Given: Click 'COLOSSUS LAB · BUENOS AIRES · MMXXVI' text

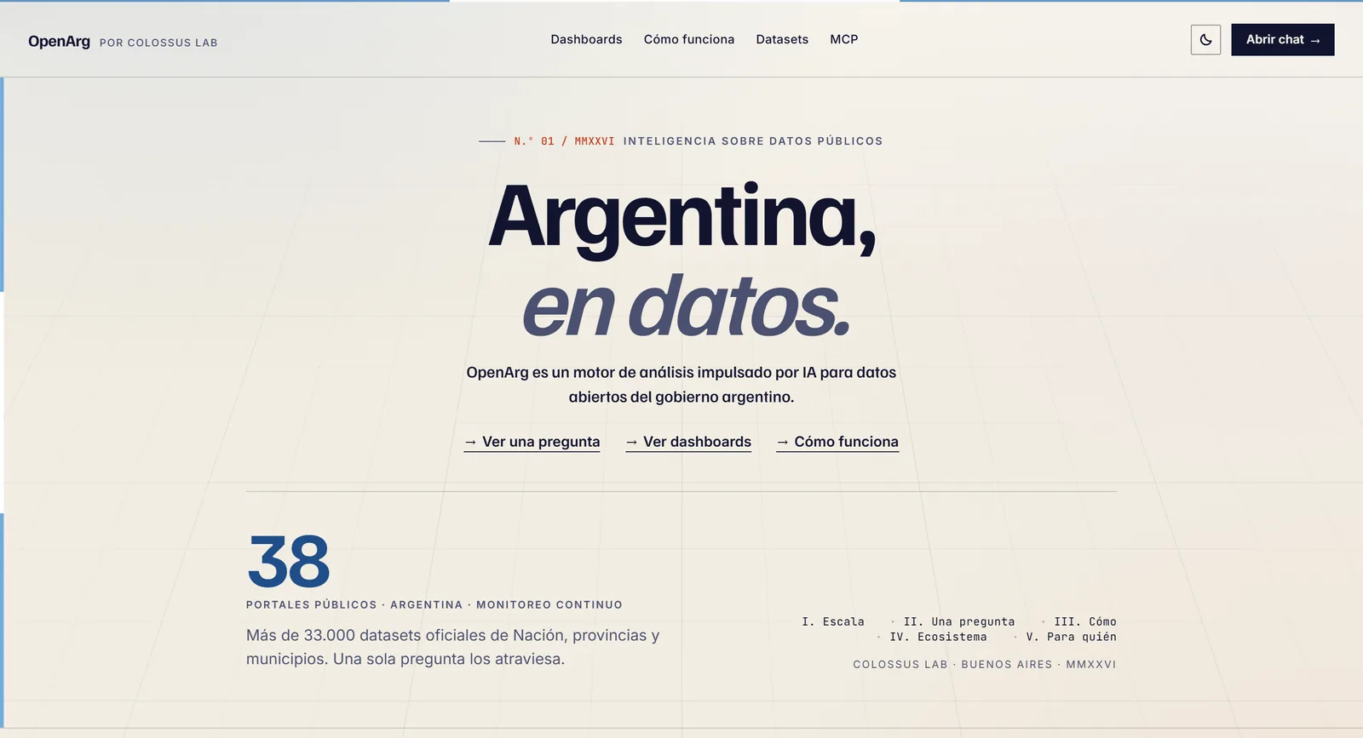Looking at the screenshot, I should click(985, 664).
